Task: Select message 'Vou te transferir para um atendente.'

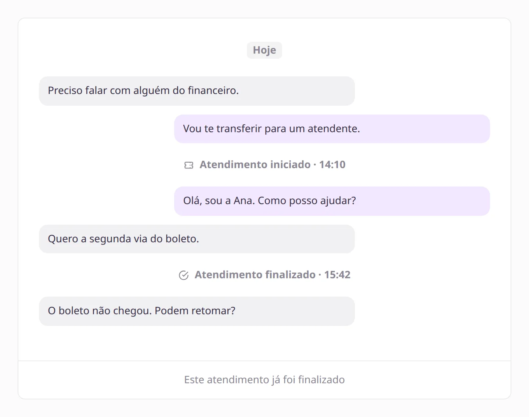Action: point(332,129)
